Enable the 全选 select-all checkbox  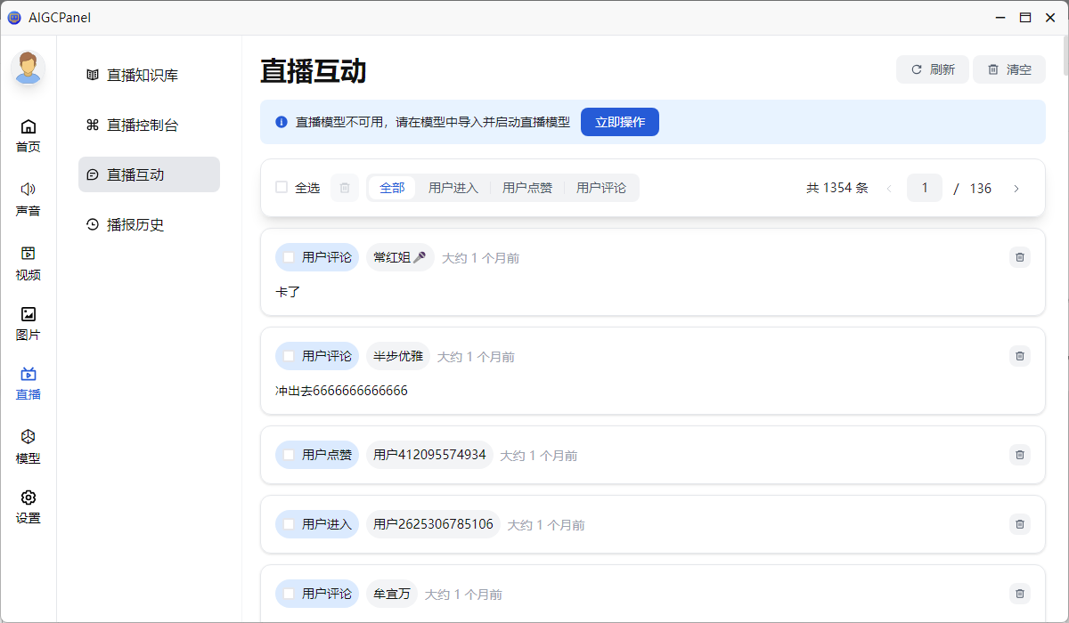coord(282,188)
